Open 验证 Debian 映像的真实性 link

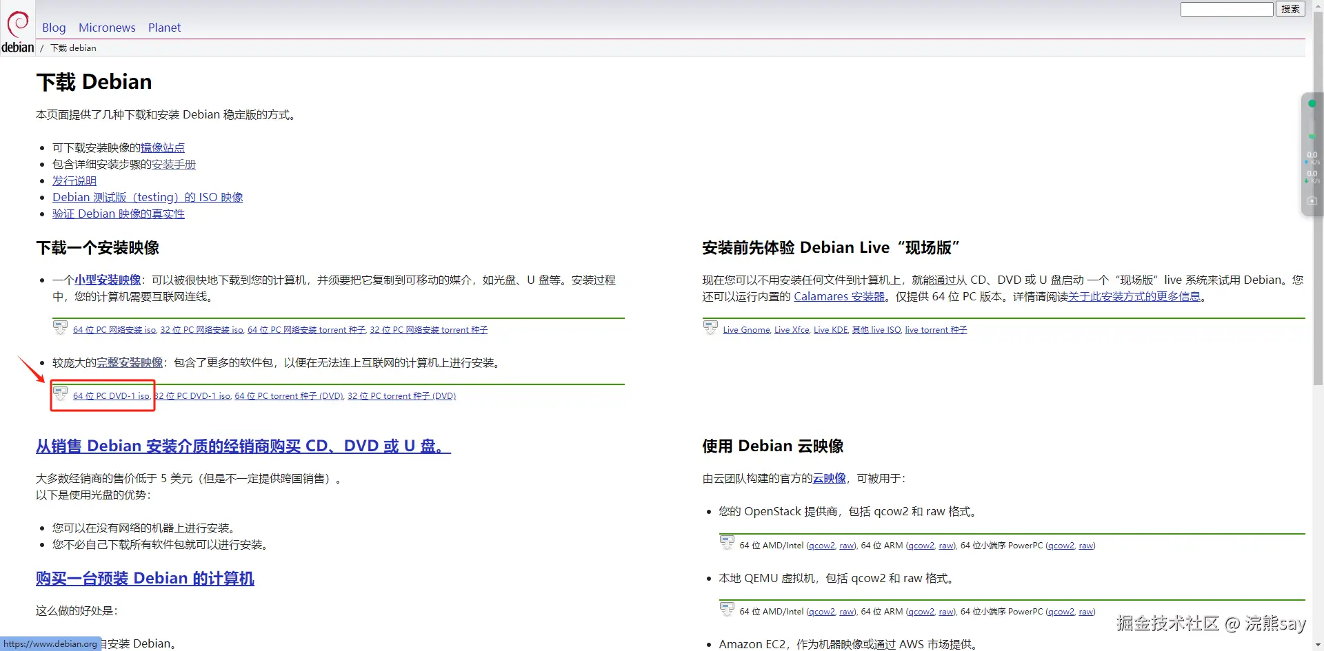[119, 214]
